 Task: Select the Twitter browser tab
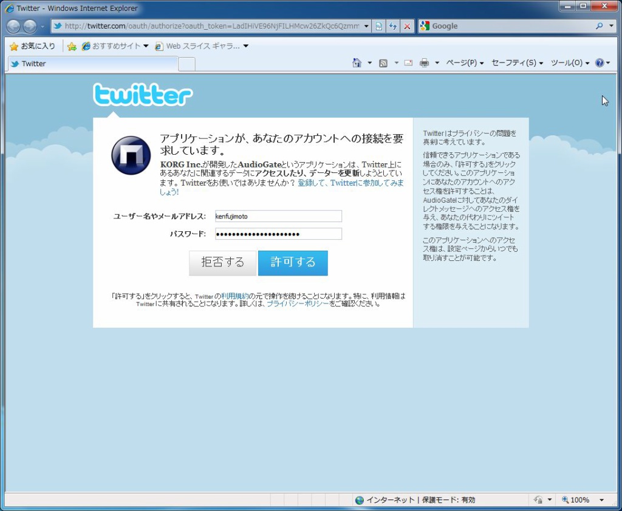click(x=91, y=64)
